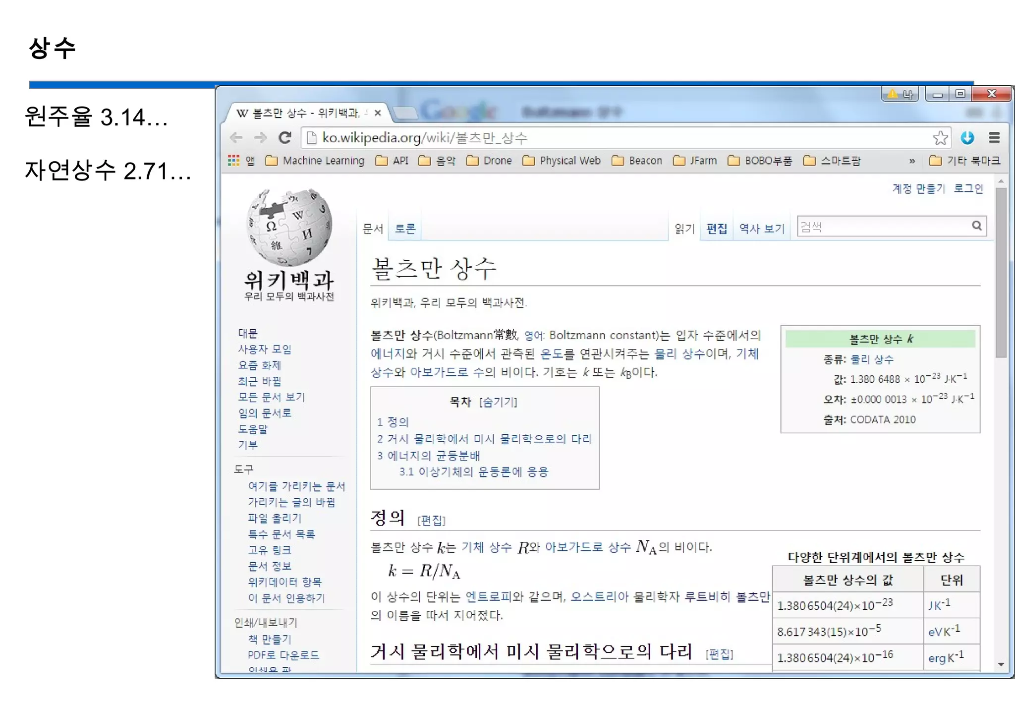Click the page scrollbar down arrow
1015x703 pixels.
[1001, 664]
